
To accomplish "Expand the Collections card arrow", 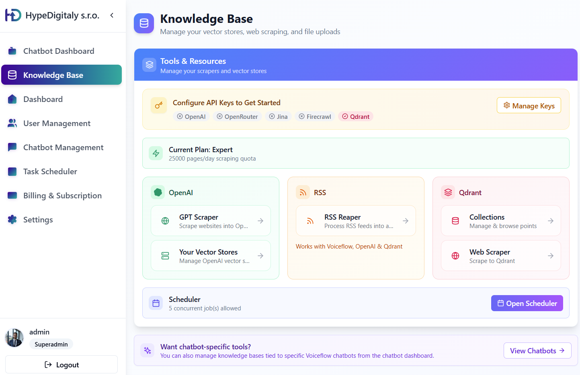I will [551, 220].
